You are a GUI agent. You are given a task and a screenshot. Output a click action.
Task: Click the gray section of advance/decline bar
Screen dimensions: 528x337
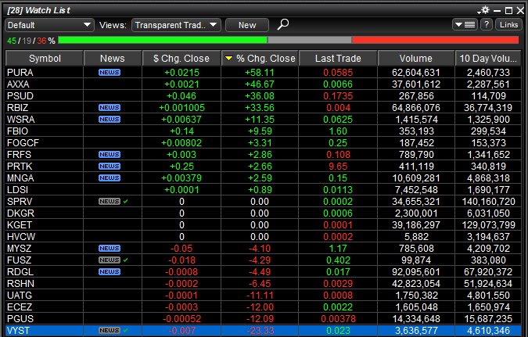pos(310,41)
